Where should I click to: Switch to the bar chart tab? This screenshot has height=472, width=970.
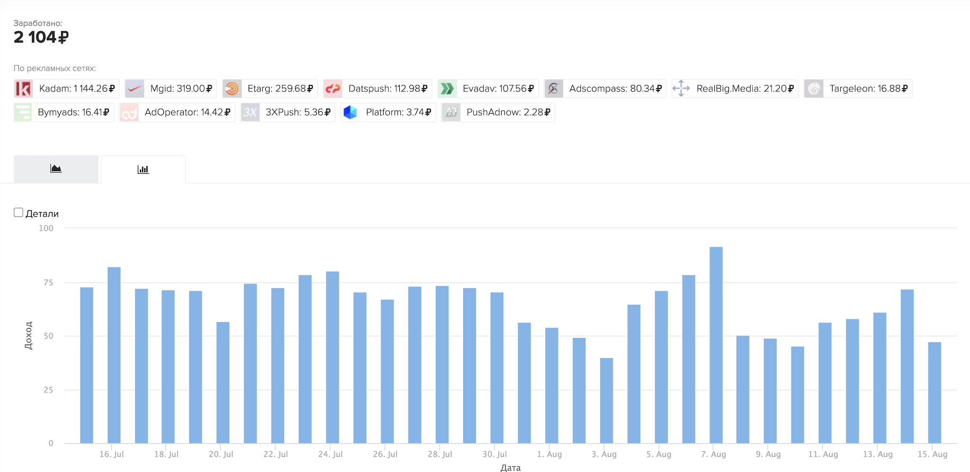click(143, 169)
